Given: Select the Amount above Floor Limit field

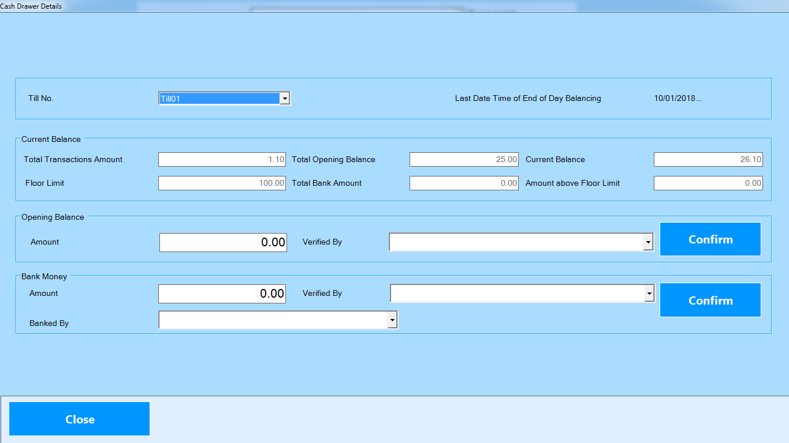Looking at the screenshot, I should tap(708, 183).
